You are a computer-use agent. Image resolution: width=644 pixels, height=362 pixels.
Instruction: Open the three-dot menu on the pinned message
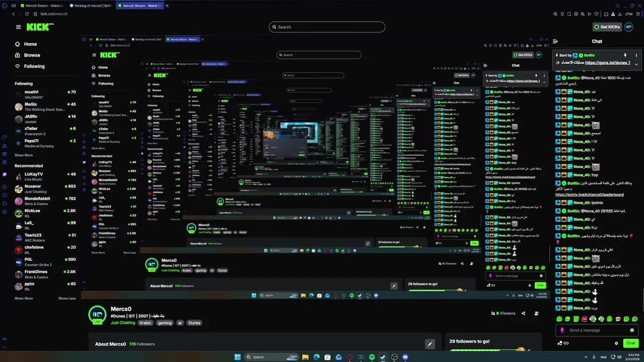click(636, 55)
